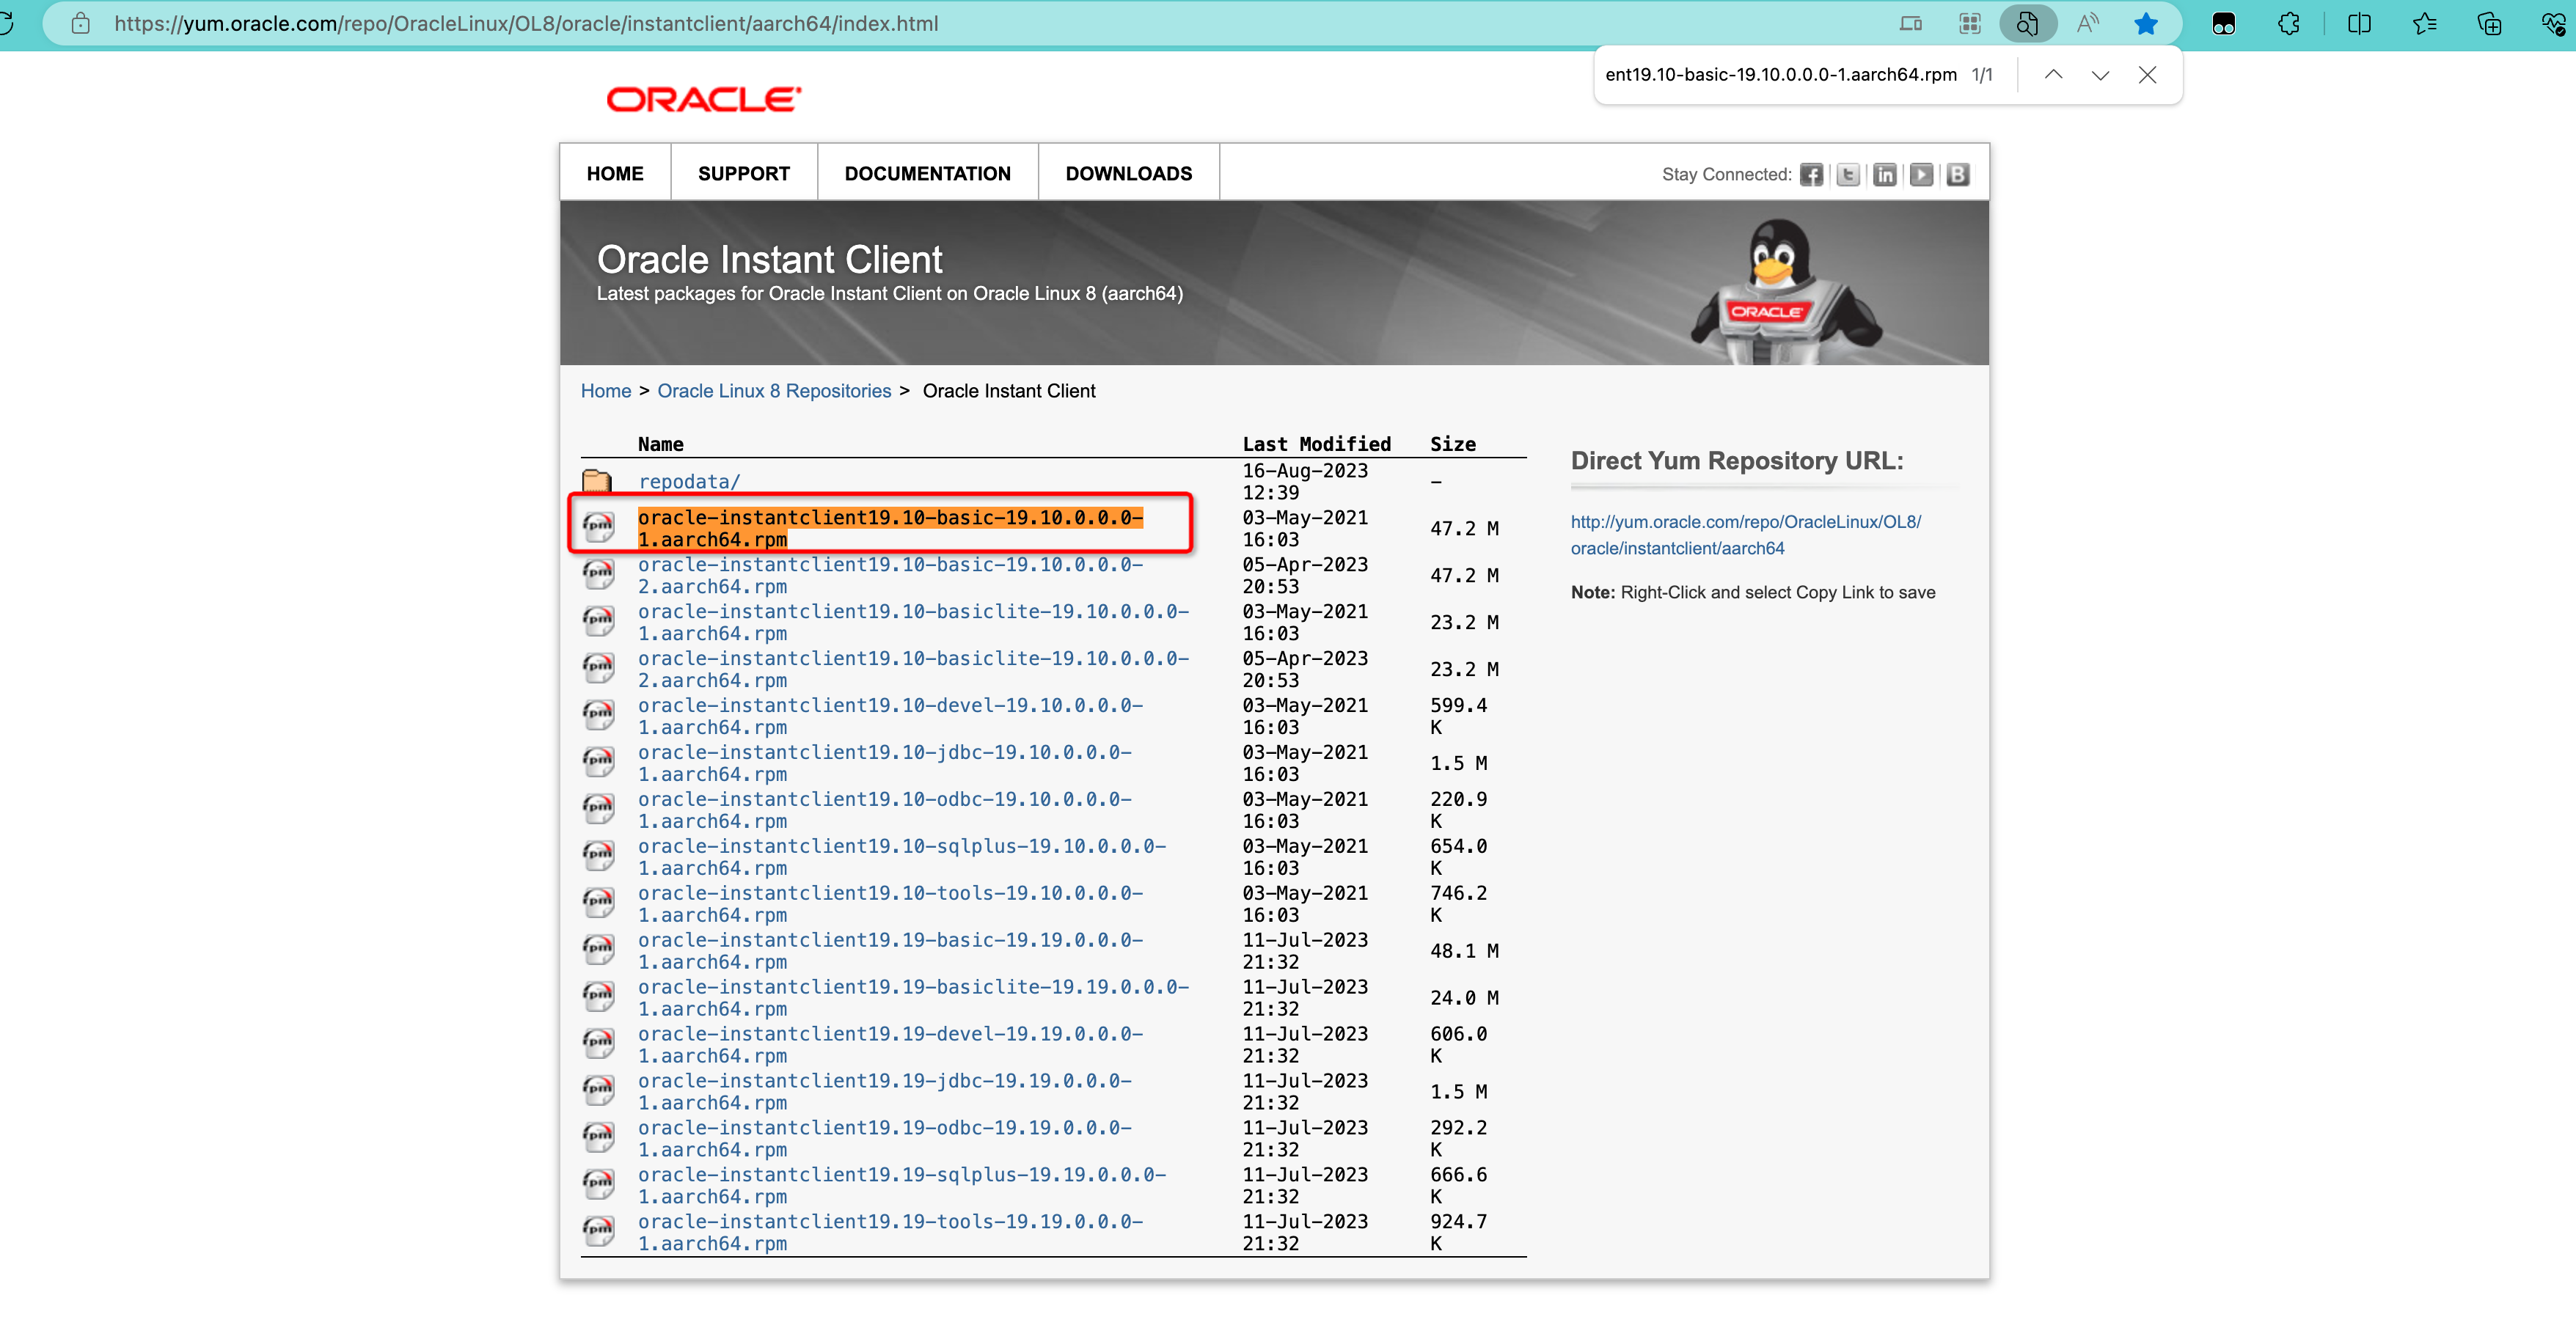Click 19.10-sqlplus rpm link
Screen dimensions: 2576x1339
click(902, 857)
